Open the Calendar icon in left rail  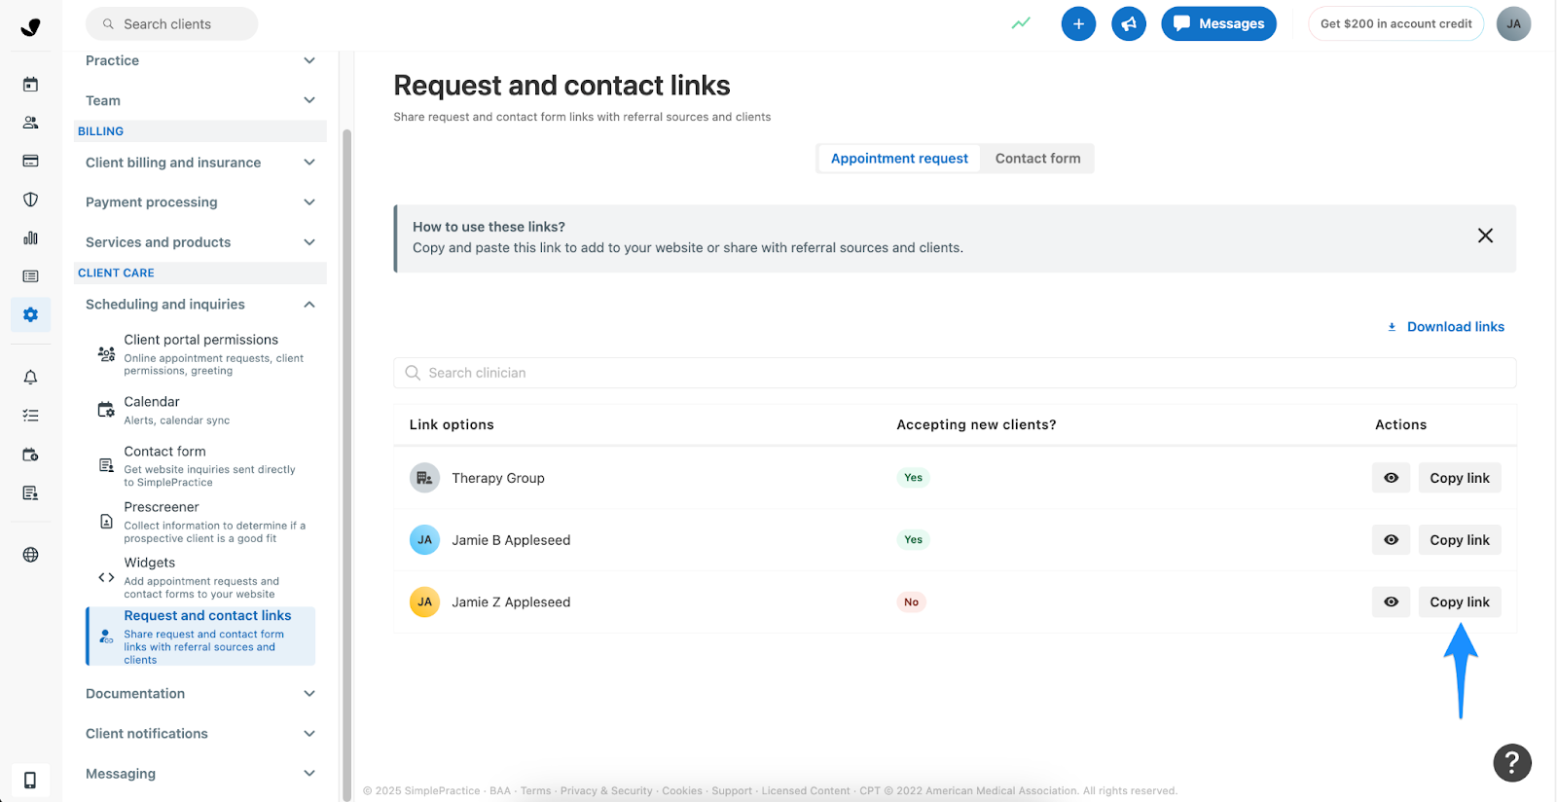[x=30, y=85]
